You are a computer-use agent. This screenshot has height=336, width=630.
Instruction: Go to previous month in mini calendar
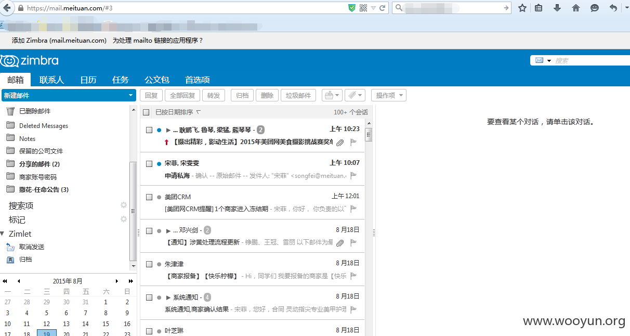tap(19, 281)
